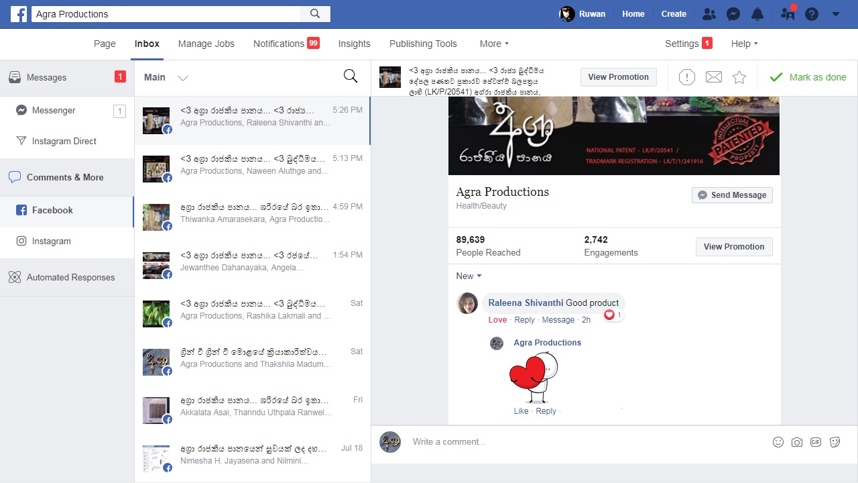Open Manage Jobs tab
858x483 pixels.
[206, 44]
